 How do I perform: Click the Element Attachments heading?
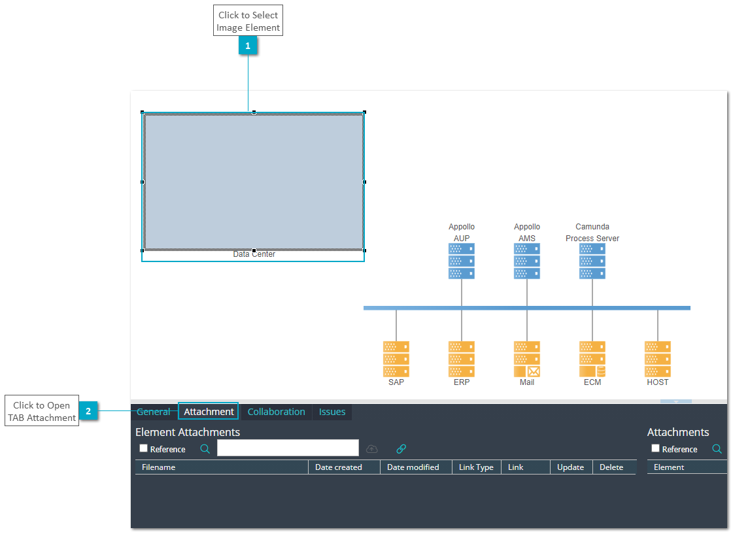pyautogui.click(x=188, y=432)
